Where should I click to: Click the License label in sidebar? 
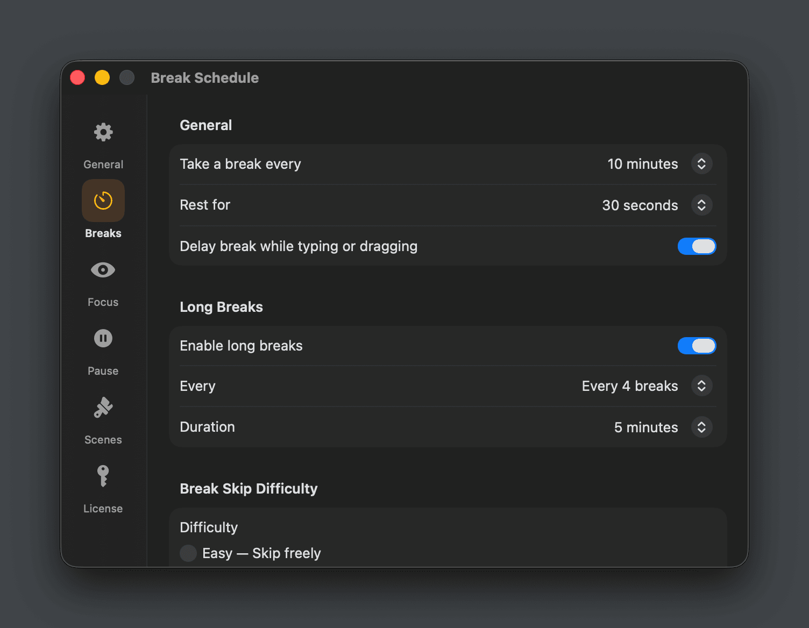pyautogui.click(x=103, y=509)
